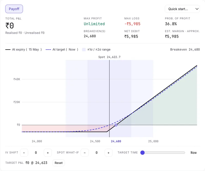Click the 'At expiry ( 15 May )' legend
Screen dimensions: 205x171
(x=24, y=49)
